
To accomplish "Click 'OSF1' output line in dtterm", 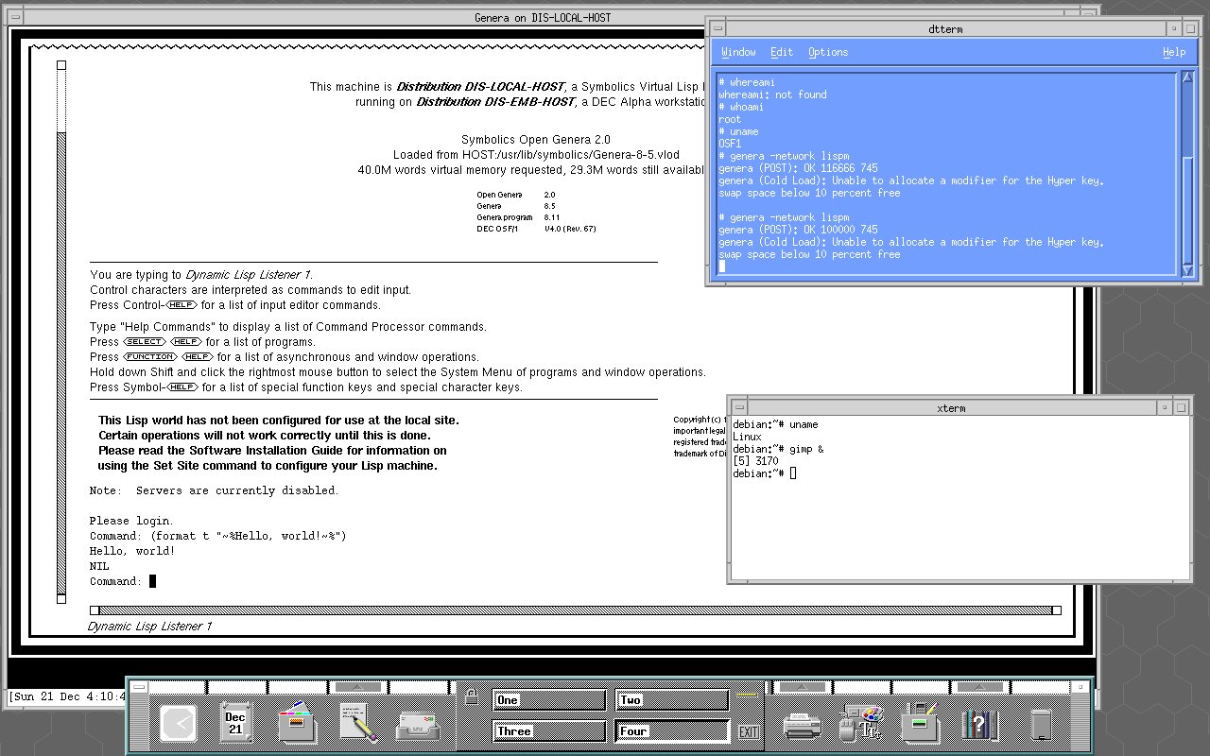I will [731, 144].
